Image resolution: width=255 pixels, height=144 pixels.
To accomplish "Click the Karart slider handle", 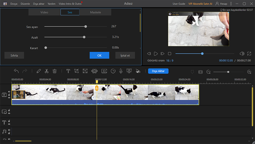I will tap(46, 48).
